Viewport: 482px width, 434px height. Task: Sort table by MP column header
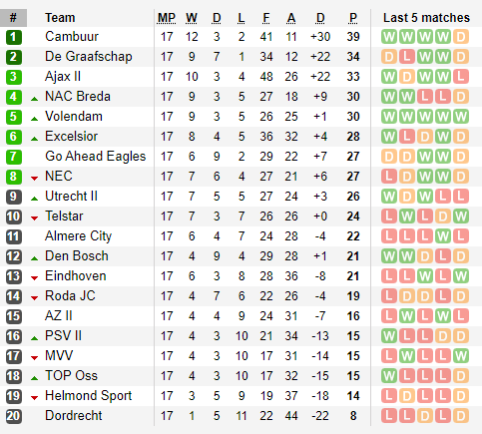167,18
